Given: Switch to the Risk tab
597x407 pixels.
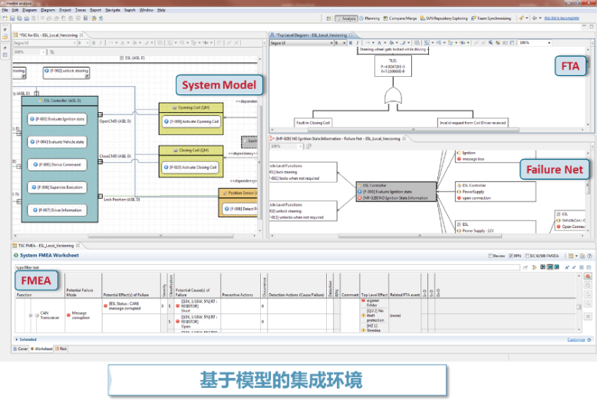Looking at the screenshot, I should click(x=61, y=349).
